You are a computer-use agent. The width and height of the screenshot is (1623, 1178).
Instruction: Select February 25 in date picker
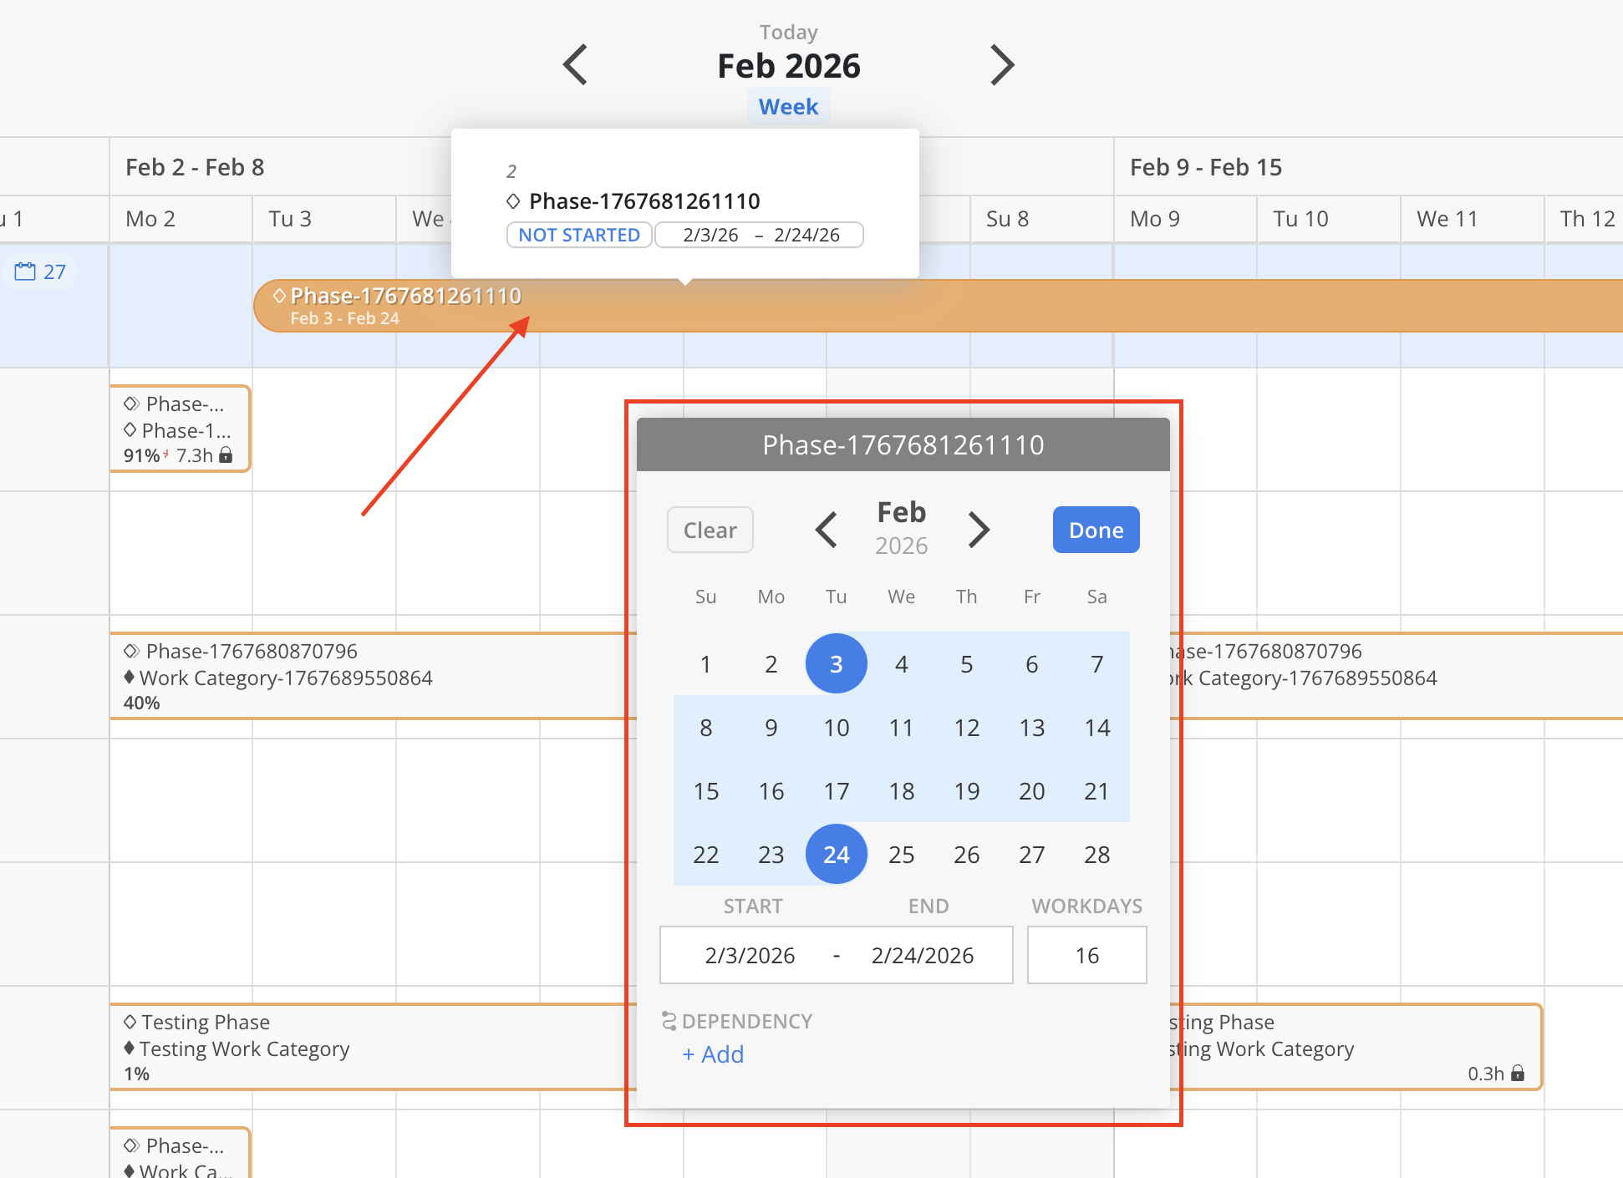tap(901, 855)
